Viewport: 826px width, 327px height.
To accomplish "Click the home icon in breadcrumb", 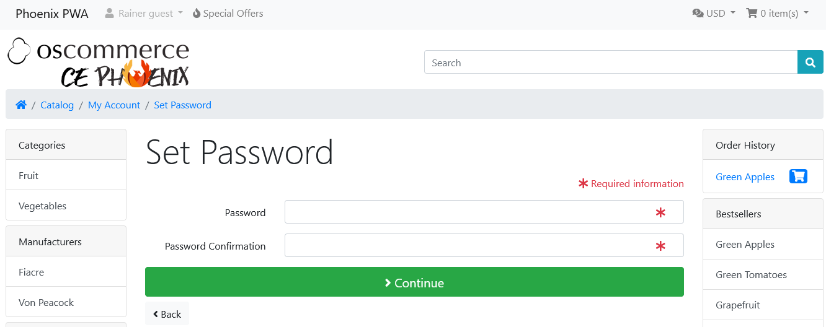I will pos(21,105).
